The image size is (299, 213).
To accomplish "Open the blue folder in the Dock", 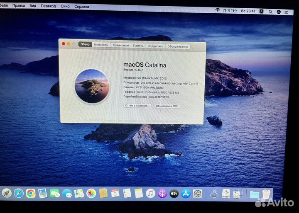I will 255,194.
